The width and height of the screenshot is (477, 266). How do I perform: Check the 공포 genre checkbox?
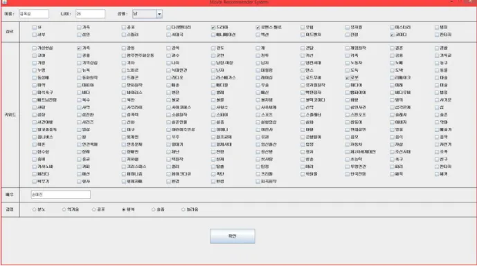pyautogui.click(x=124, y=28)
